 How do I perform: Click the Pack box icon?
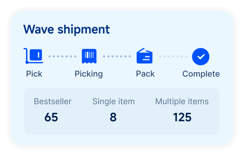click(x=145, y=56)
